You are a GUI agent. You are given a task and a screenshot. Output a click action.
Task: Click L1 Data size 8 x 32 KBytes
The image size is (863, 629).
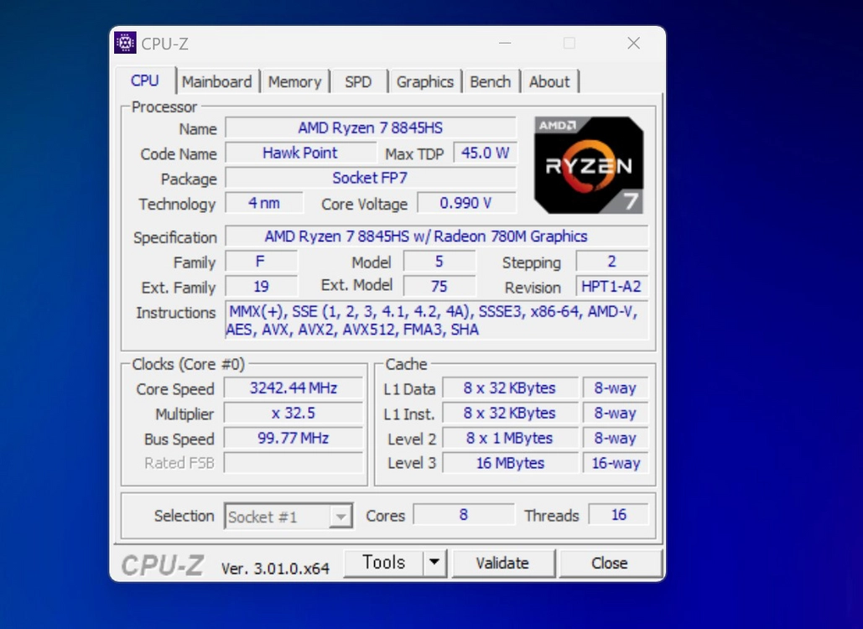coord(510,388)
